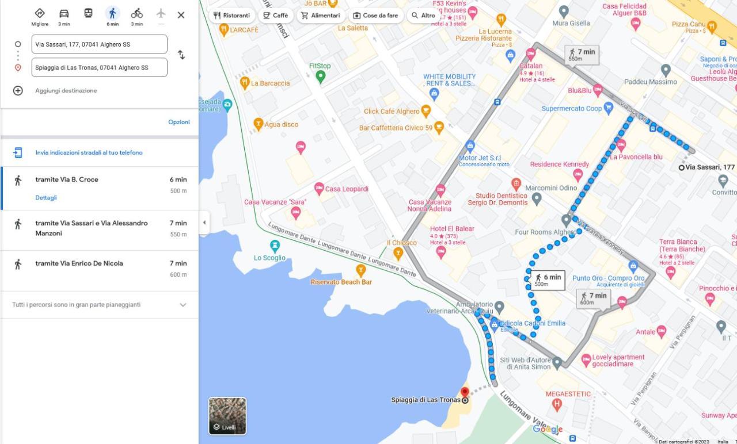Click the Residence Kennedy lodging pin
This screenshot has width=737, height=444.
578,175
